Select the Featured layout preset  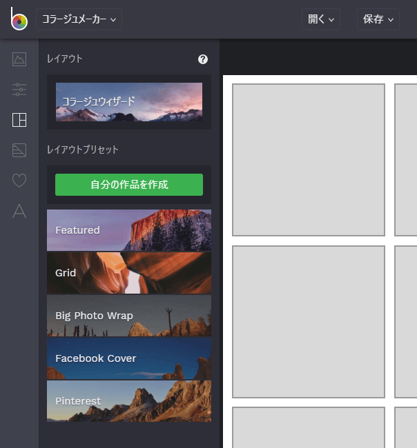129,230
